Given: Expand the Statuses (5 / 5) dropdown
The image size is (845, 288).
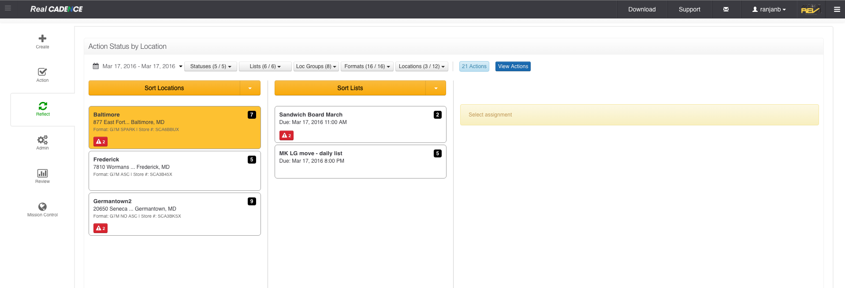Looking at the screenshot, I should [211, 66].
